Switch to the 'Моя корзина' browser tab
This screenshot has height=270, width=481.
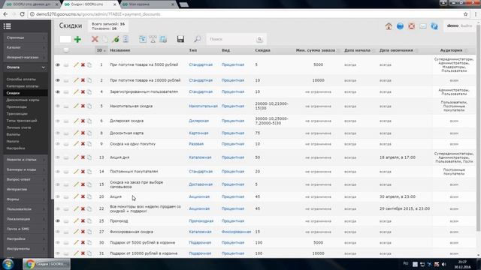point(147,4)
